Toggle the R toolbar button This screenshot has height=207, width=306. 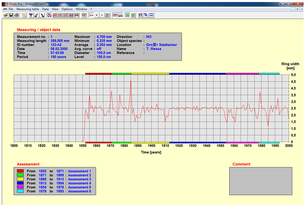point(97,15)
